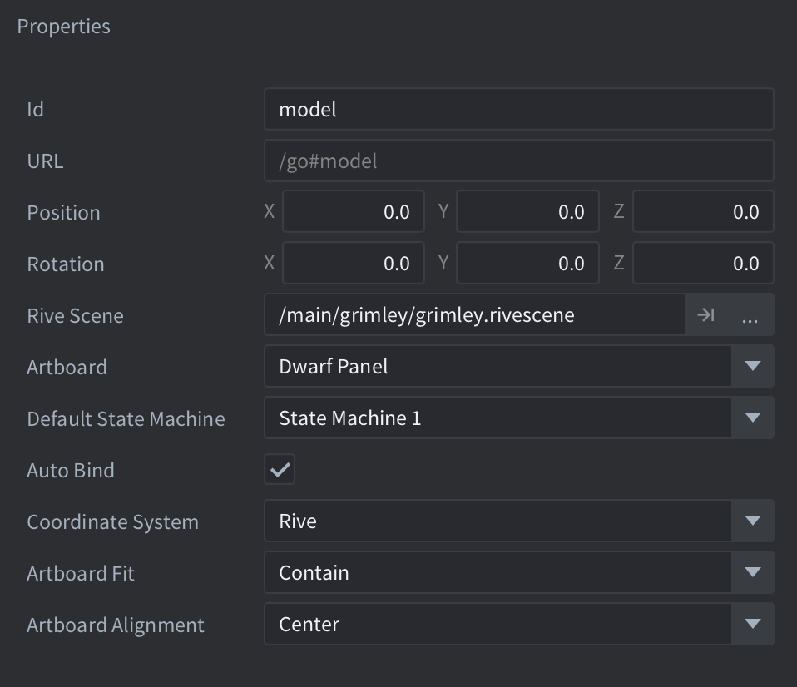Click the URL field showing /go#model

pos(518,161)
